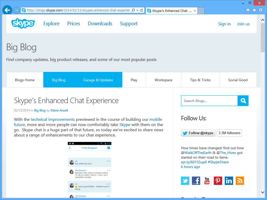Open Skype's Twitter page icon
Image resolution: width=267 pixels, height=200 pixels.
(185, 181)
